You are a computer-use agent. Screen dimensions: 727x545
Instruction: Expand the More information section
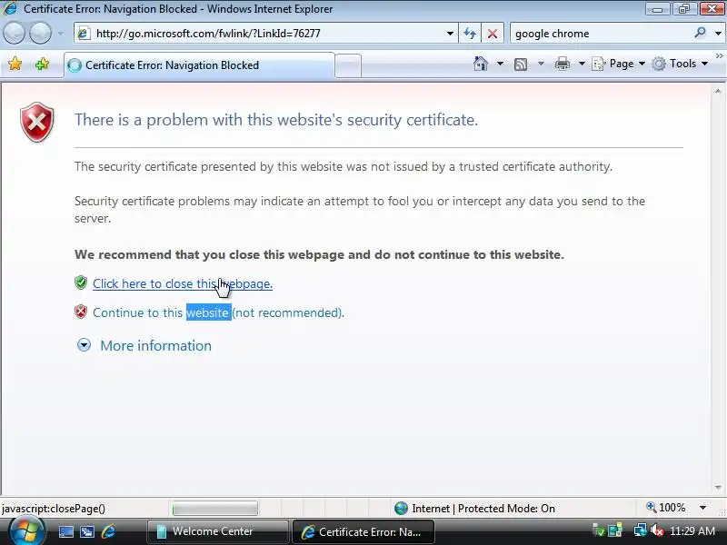point(84,345)
